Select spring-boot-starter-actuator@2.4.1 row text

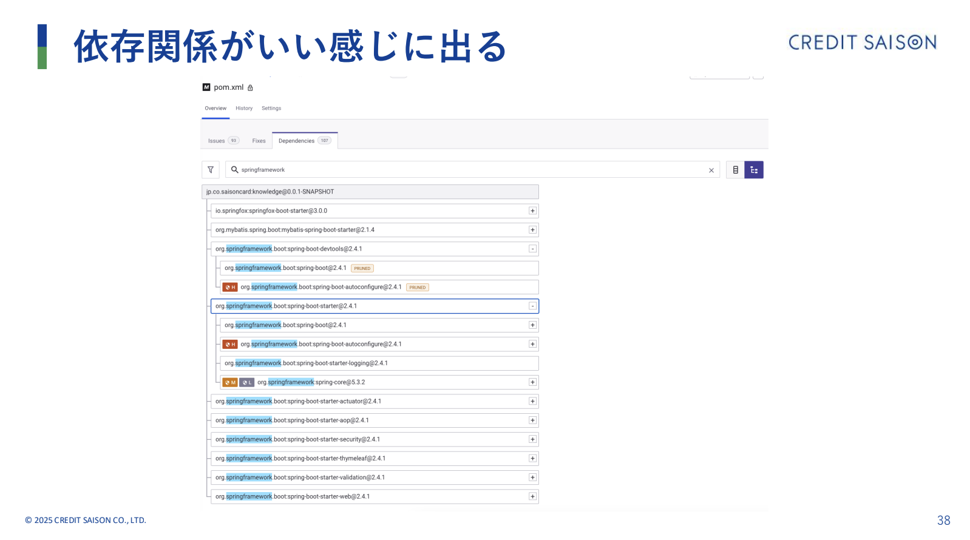(299, 402)
